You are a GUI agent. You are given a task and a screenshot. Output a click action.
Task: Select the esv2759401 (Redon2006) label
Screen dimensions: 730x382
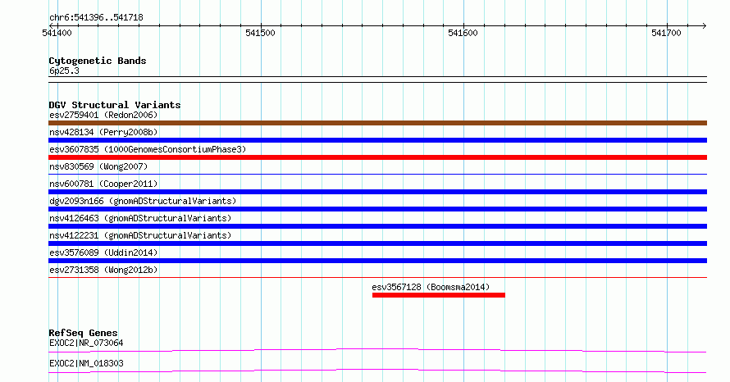[x=103, y=115]
